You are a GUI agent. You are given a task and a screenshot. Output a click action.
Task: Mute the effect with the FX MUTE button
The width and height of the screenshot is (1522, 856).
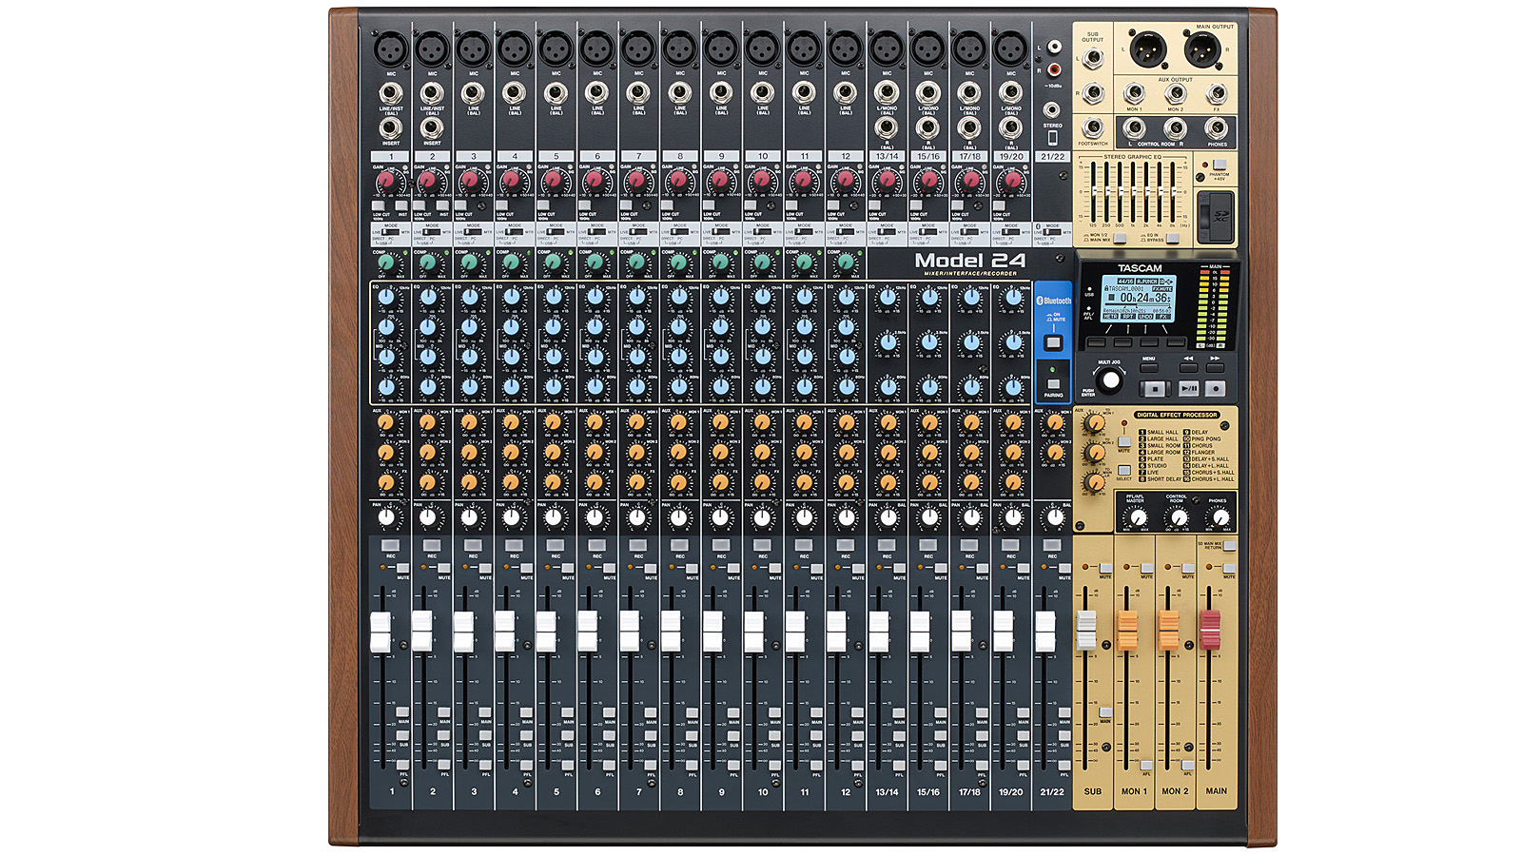point(1123,442)
